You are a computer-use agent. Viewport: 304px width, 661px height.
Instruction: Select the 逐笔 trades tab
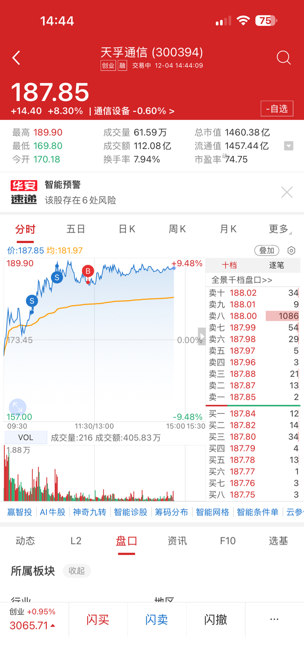[276, 265]
